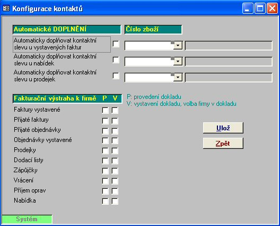This screenshot has width=280, height=226.
Task: Click the Ulož save button
Action: click(x=223, y=128)
